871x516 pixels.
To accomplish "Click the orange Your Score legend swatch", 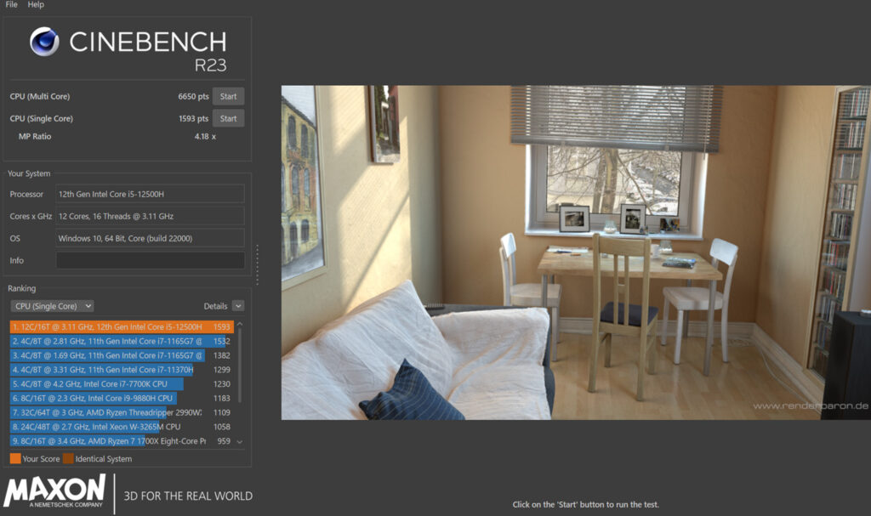I will coord(15,459).
